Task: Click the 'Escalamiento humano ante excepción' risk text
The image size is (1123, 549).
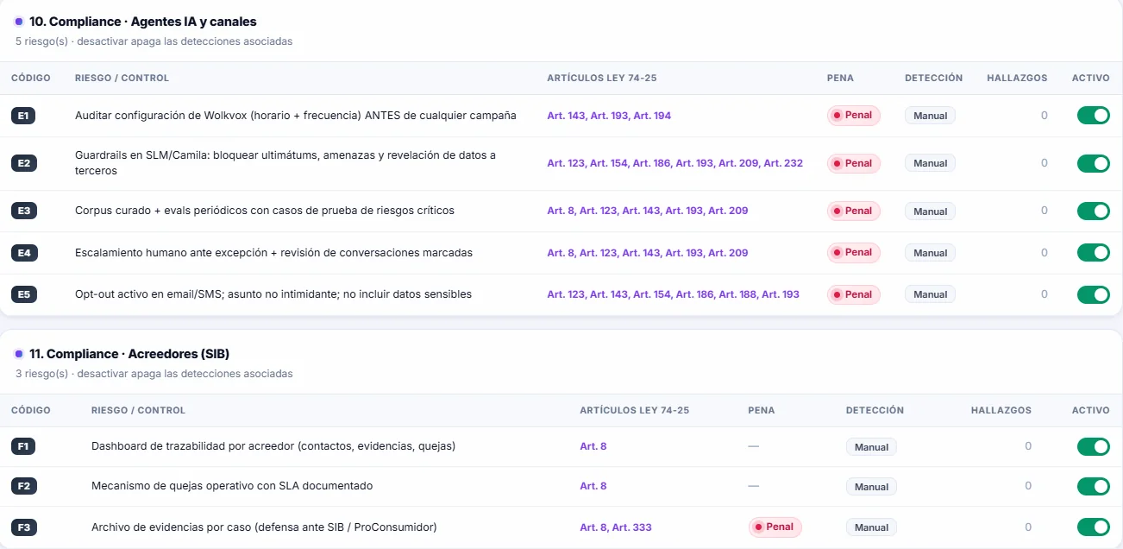Action: 273,253
